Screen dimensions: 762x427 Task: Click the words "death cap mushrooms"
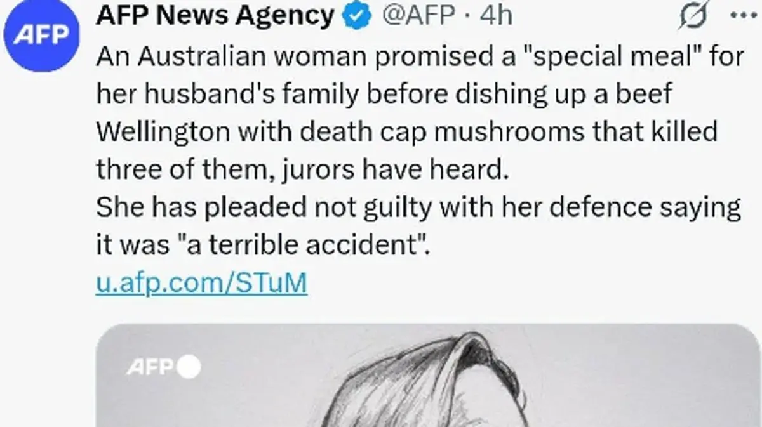(505, 132)
